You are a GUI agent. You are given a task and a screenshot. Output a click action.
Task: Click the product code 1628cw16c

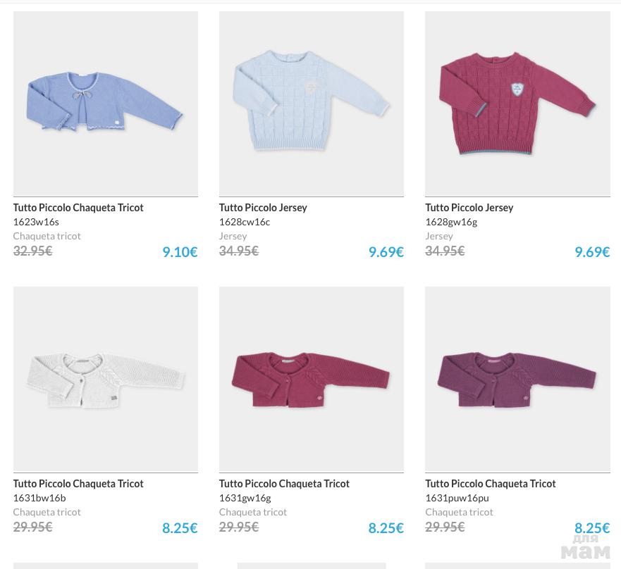[244, 222]
